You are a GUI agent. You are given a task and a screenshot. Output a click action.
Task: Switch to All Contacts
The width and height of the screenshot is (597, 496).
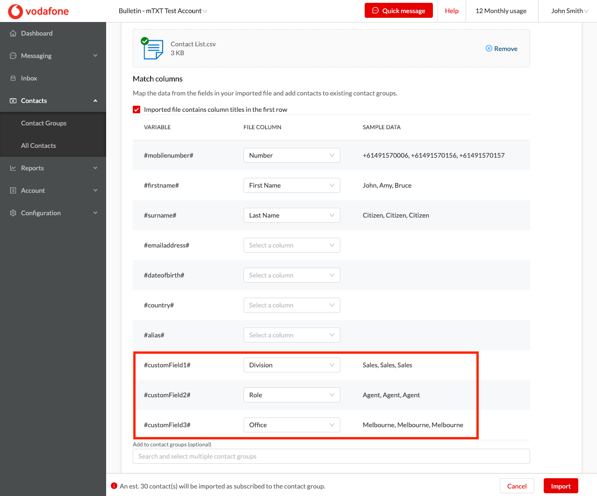pyautogui.click(x=38, y=145)
